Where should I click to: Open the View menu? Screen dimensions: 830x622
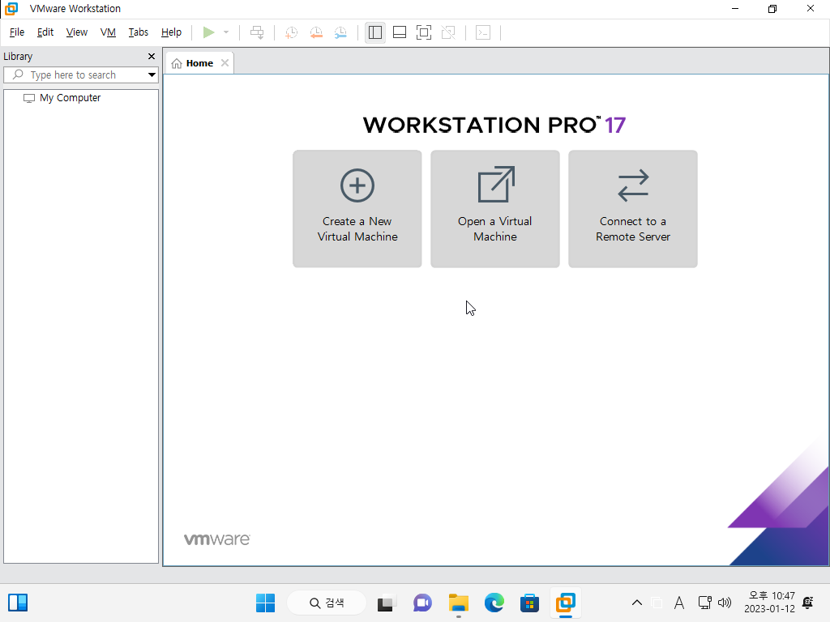[x=77, y=32]
